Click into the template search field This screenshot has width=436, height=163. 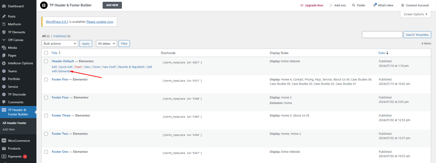click(x=382, y=35)
